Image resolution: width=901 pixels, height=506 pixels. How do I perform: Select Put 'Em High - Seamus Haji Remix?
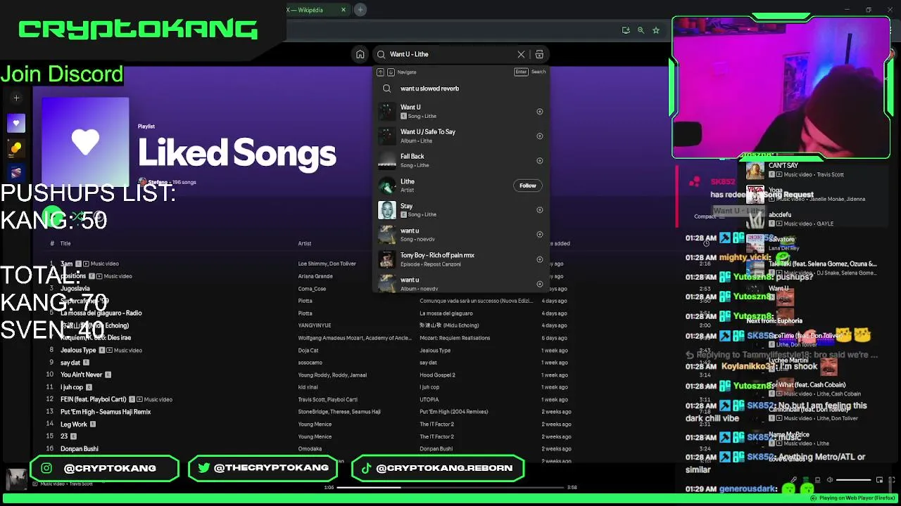[310, 412]
